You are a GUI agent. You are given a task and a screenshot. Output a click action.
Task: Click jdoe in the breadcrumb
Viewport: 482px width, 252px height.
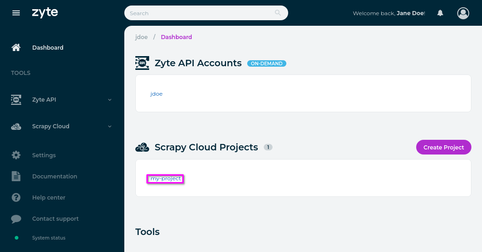pyautogui.click(x=141, y=37)
